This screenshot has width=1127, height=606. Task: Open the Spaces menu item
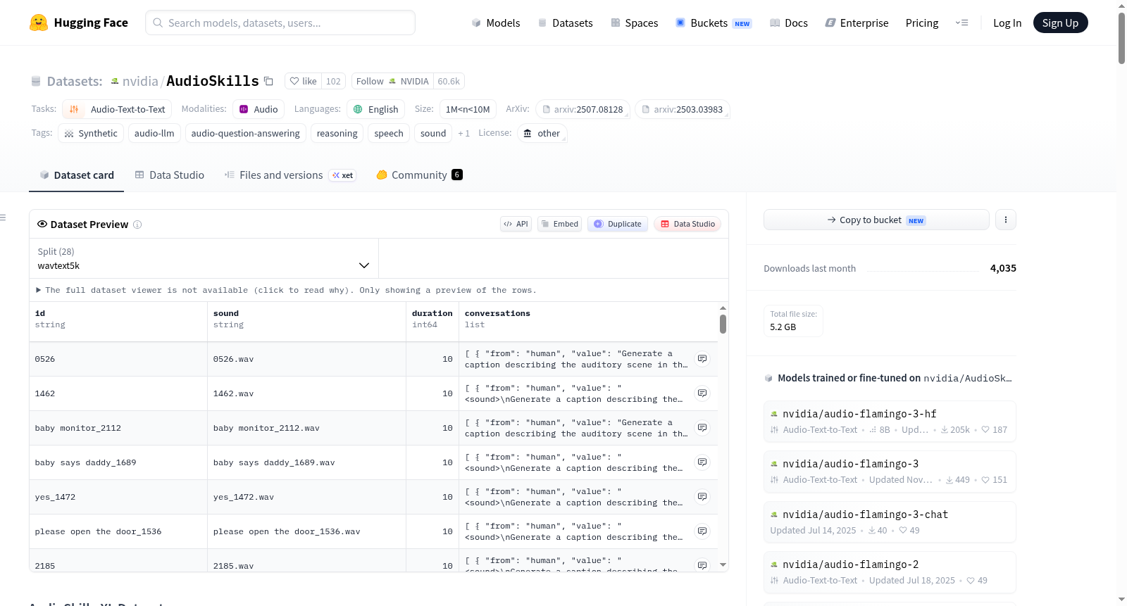coord(635,23)
